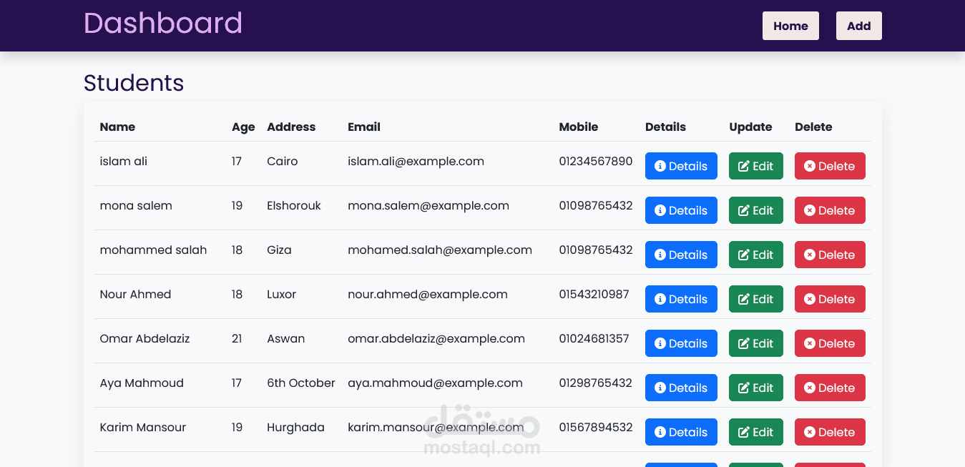This screenshot has height=467, width=965.
Task: Click the pencil icon in mona salem's Edit button
Action: point(744,210)
